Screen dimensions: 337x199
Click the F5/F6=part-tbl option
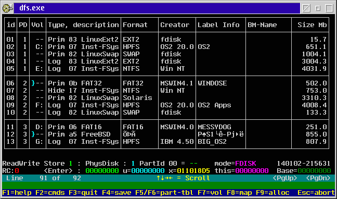pos(164,193)
